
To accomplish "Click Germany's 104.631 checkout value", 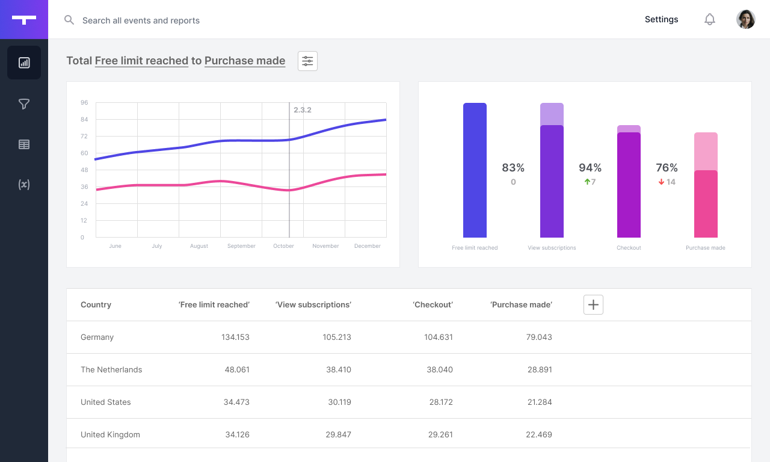I will [439, 337].
